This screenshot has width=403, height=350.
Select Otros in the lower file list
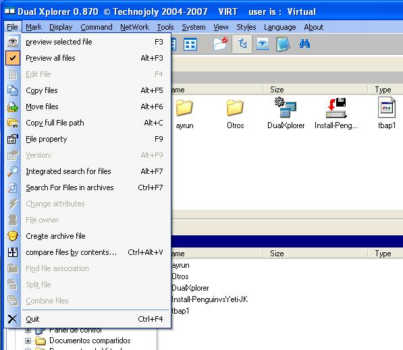coord(180,276)
